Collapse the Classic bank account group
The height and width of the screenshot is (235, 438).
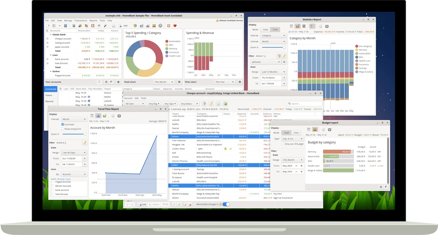pyautogui.click(x=50, y=35)
